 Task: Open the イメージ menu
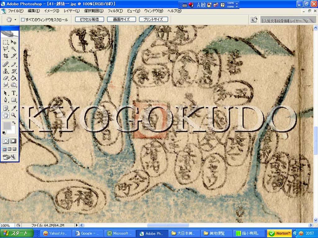pos(52,11)
